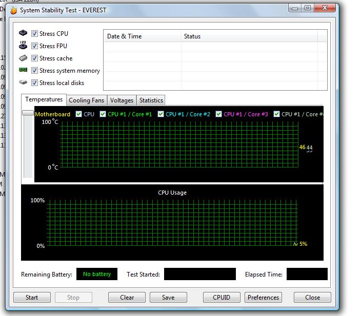
Task: Click the Close button at bottom
Action: 312,298
